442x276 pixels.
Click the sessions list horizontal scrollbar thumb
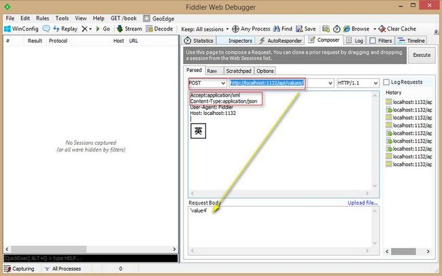[x=48, y=249]
